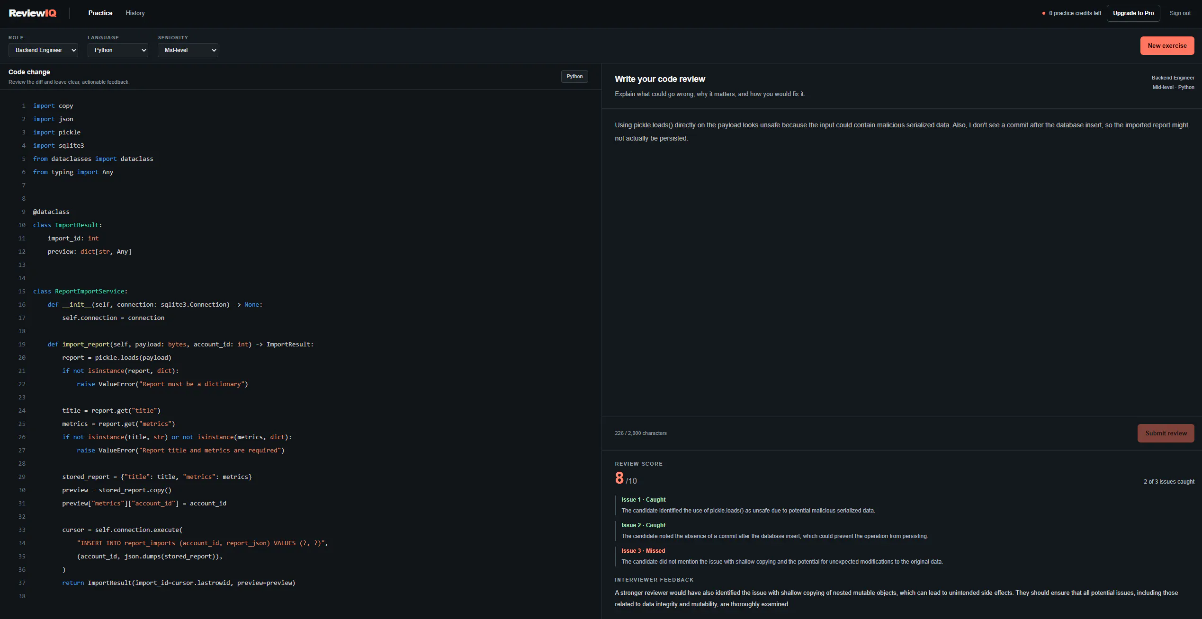Click code line 'self.connection = connection'
Viewport: 1202px width, 619px height.
pyautogui.click(x=113, y=318)
